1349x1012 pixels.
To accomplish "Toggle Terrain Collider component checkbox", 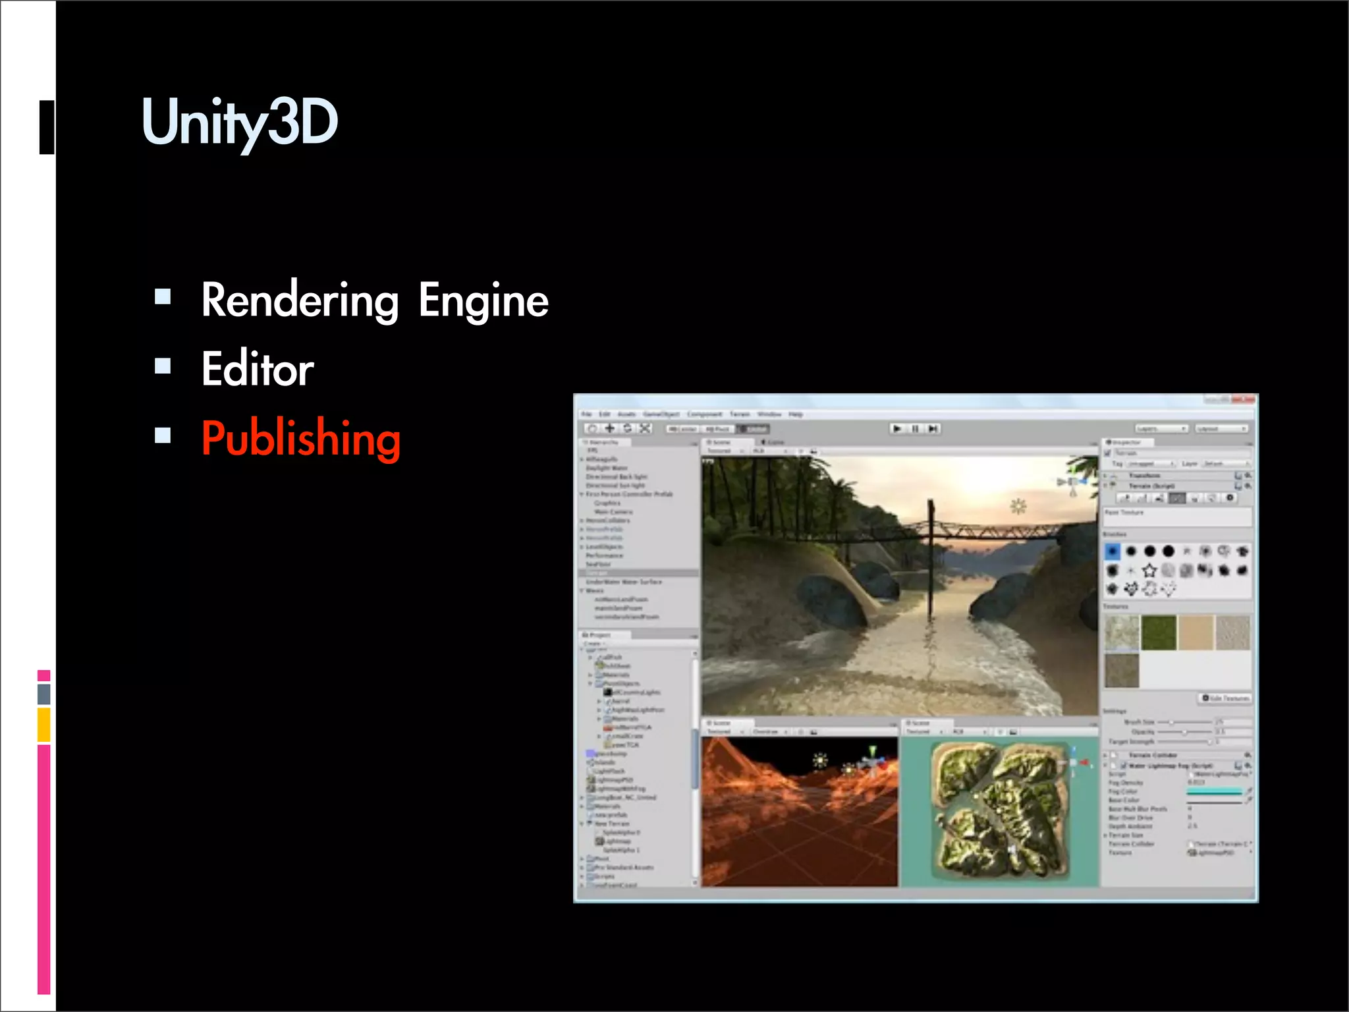I will click(x=1115, y=755).
